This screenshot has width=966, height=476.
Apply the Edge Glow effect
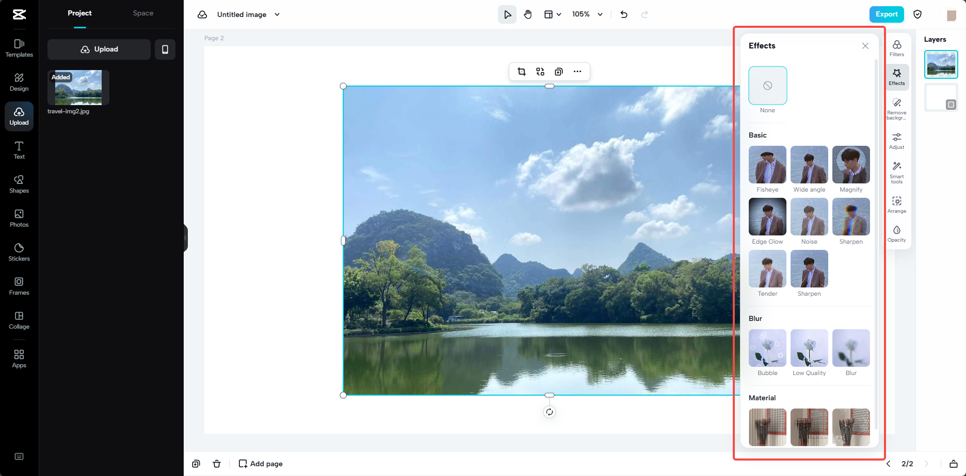click(768, 217)
